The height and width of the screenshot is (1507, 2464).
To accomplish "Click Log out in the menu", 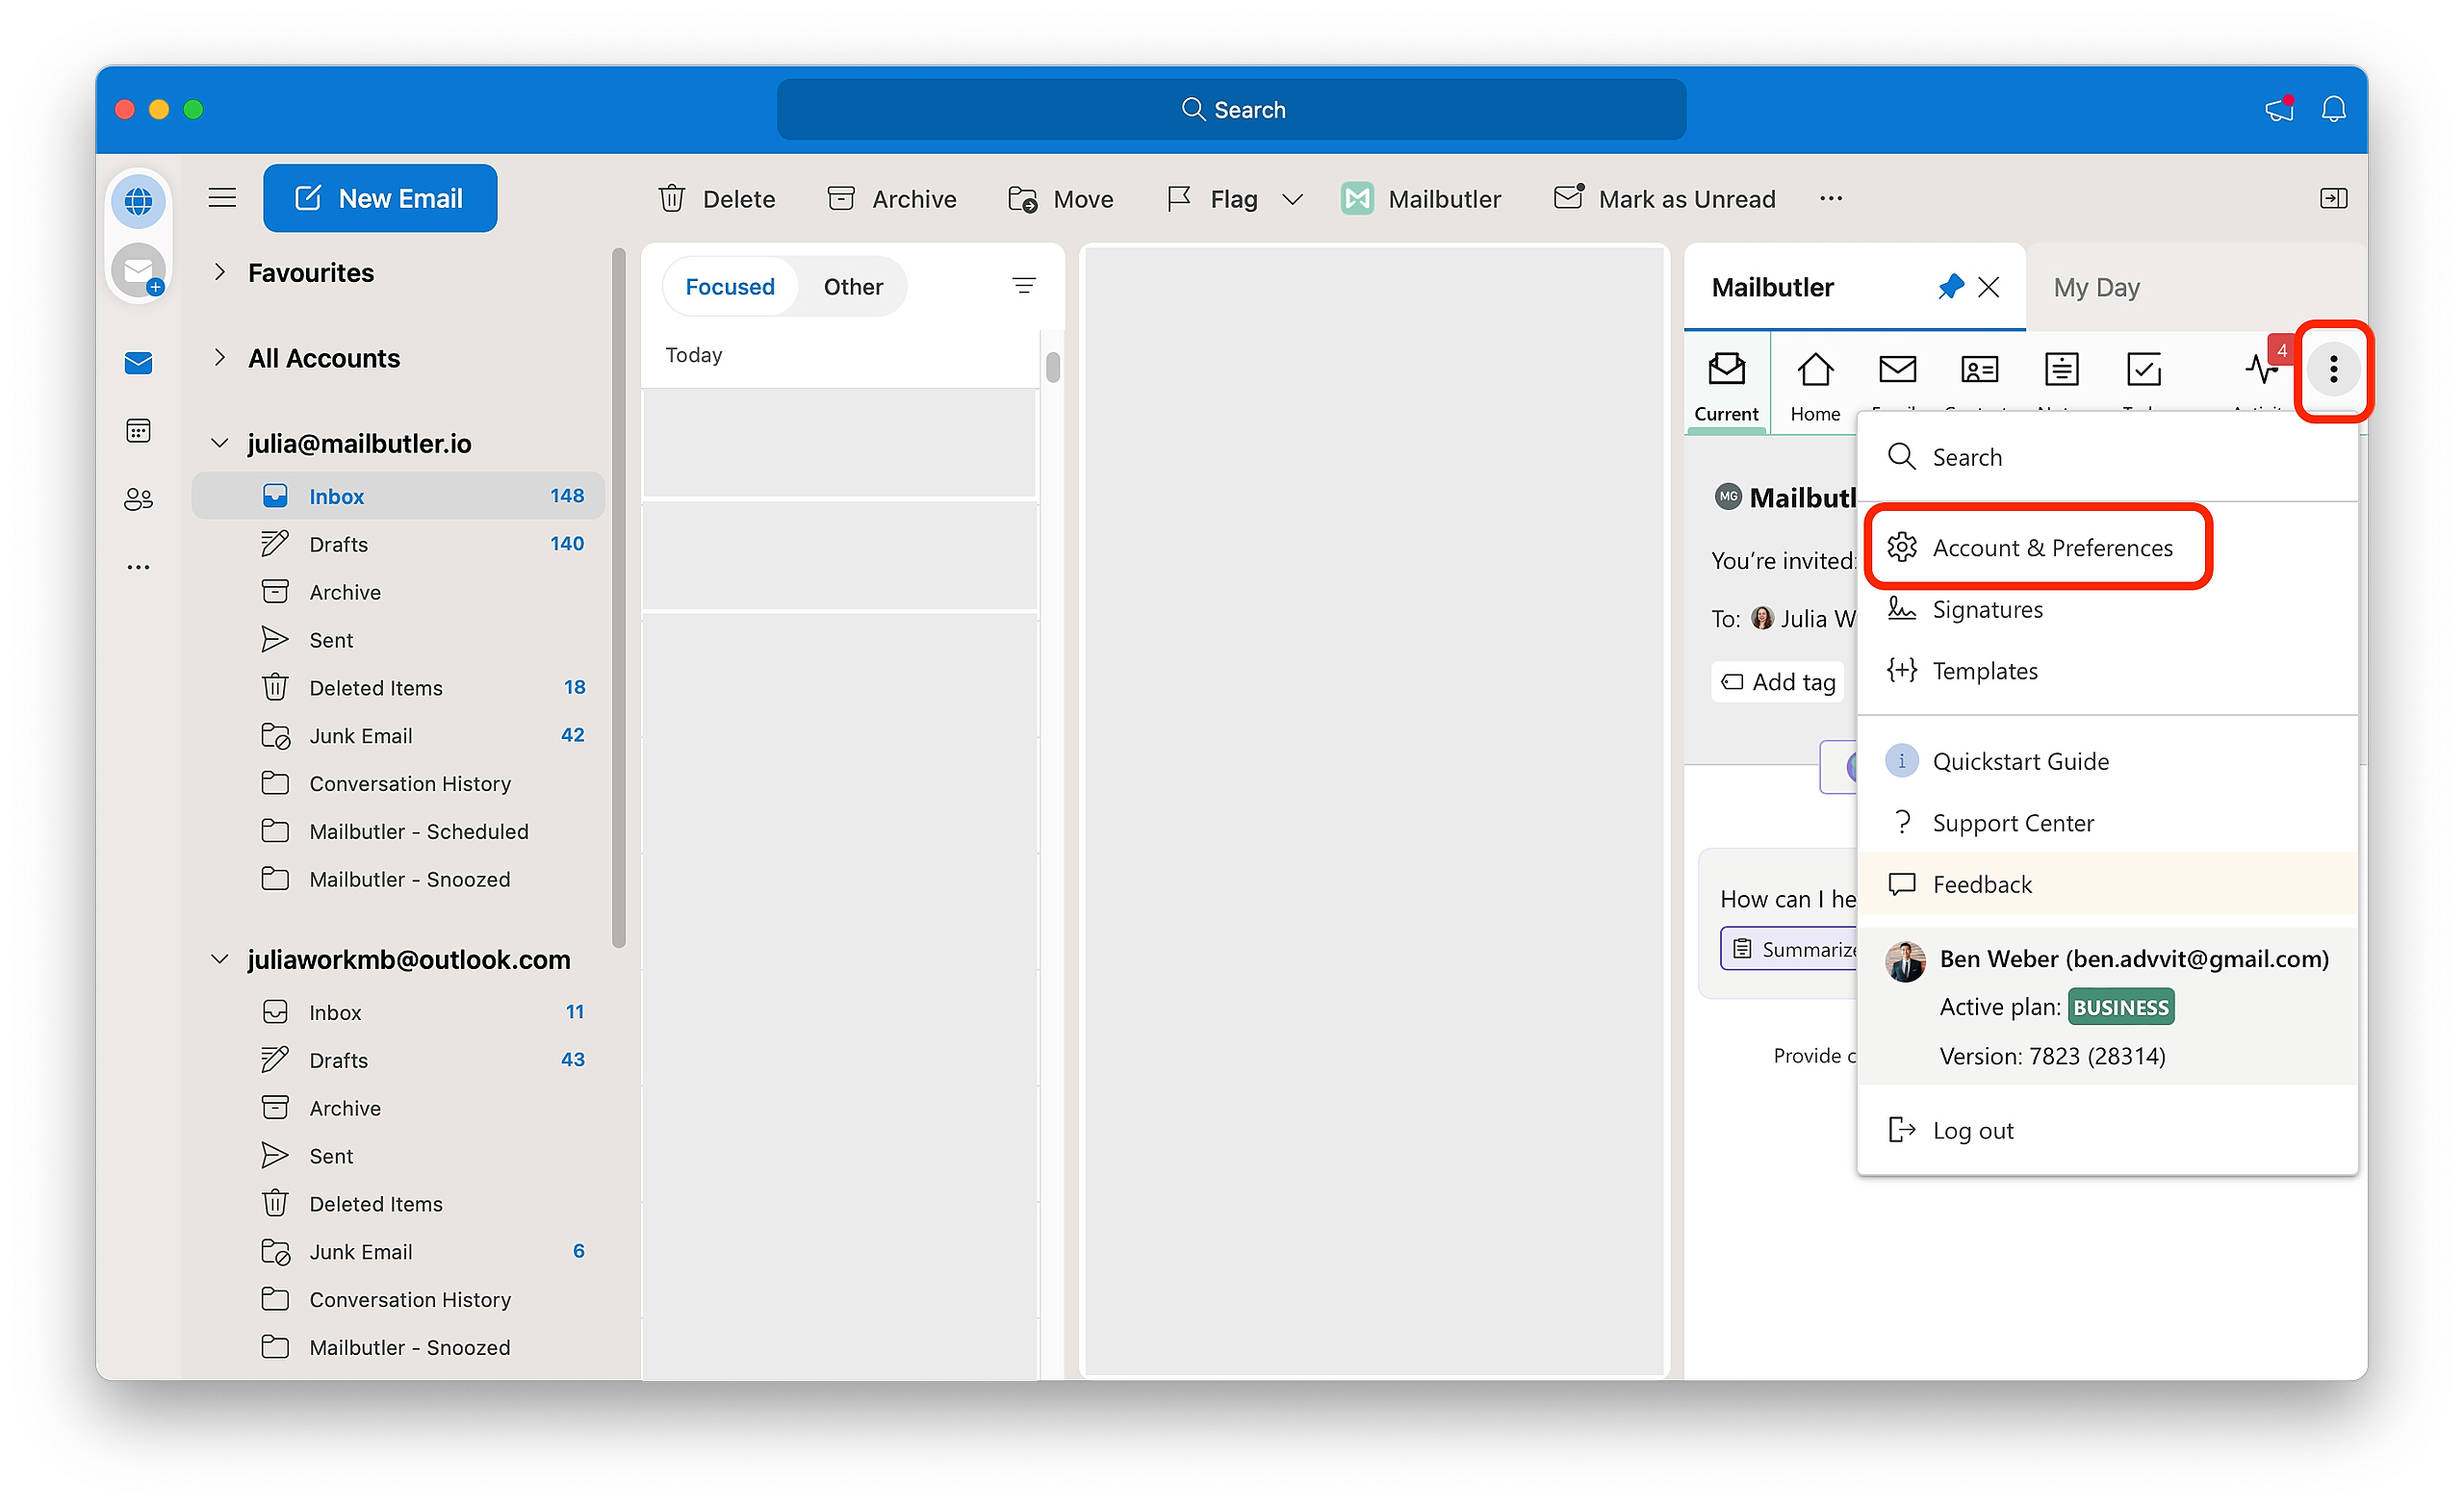I will pos(2107,1130).
